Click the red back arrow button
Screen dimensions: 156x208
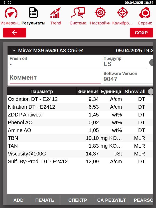[x=15, y=33]
